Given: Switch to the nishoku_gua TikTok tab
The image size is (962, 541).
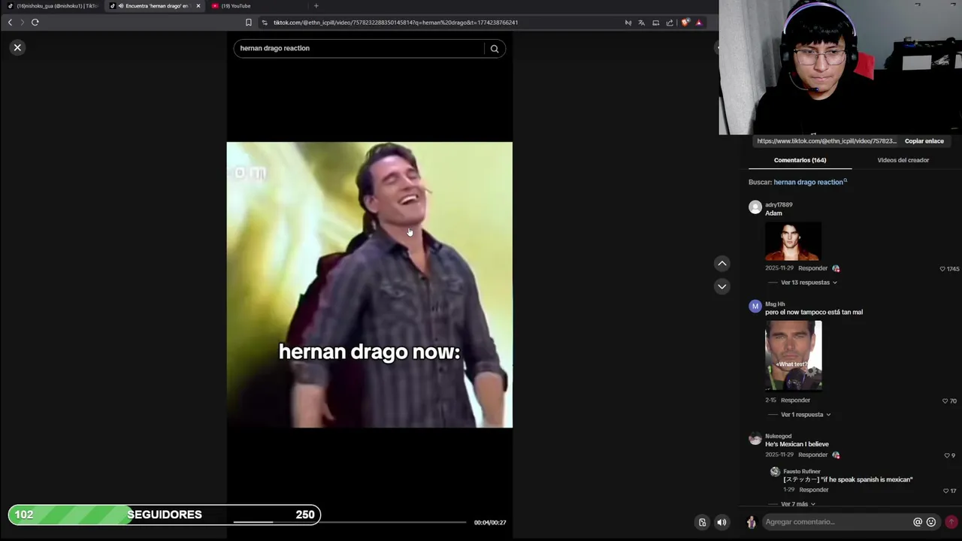Looking at the screenshot, I should pos(53,6).
